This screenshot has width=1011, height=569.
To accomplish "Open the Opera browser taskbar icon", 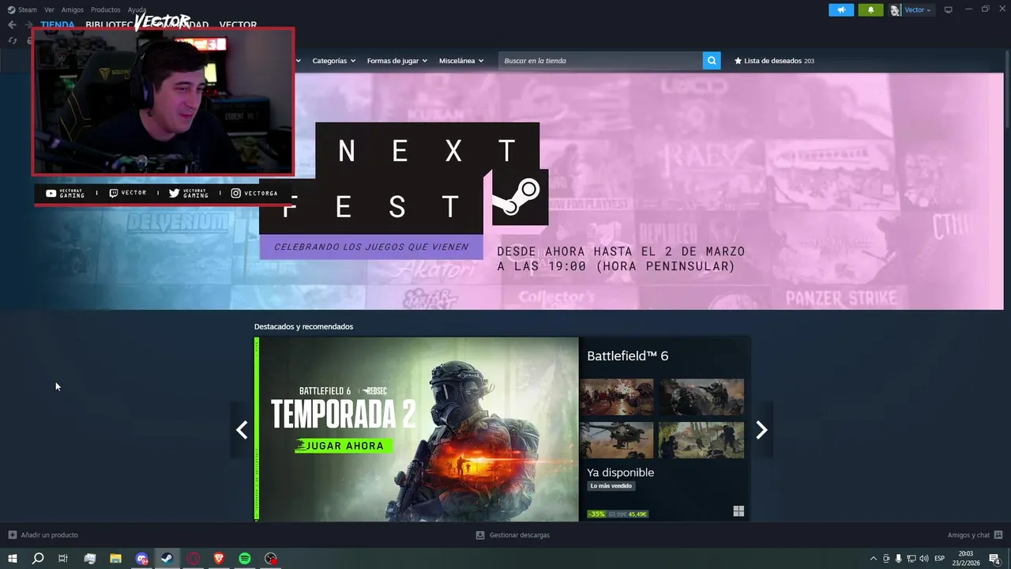I will (193, 559).
